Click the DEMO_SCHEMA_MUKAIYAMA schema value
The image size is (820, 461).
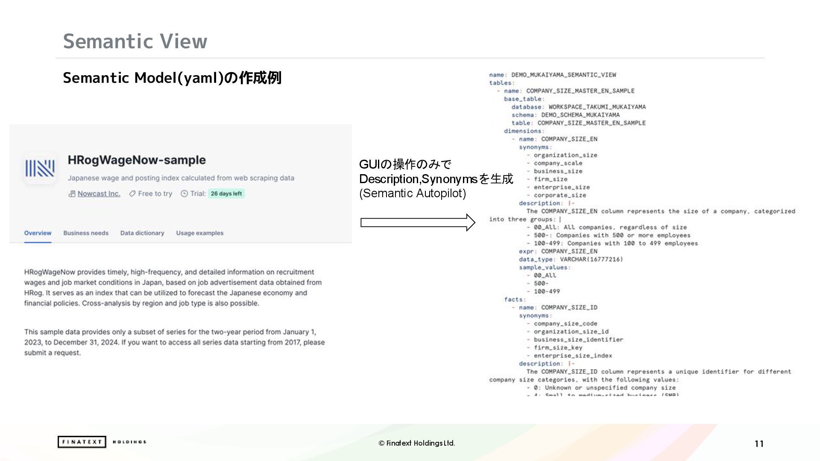pos(580,115)
